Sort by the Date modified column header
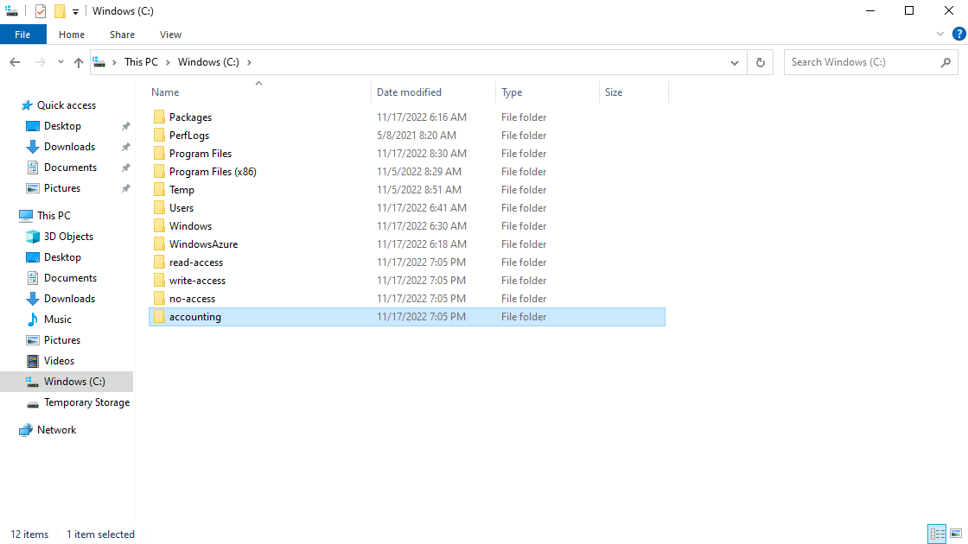Image resolution: width=968 pixels, height=544 pixels. (409, 92)
